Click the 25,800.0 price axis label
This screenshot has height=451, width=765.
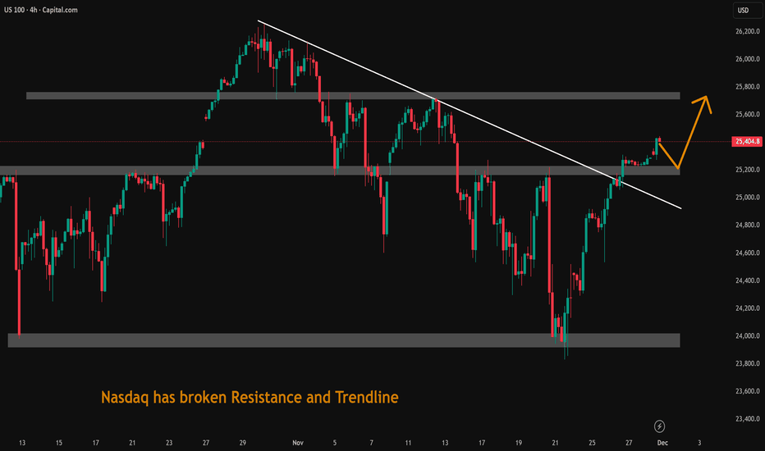coord(745,87)
